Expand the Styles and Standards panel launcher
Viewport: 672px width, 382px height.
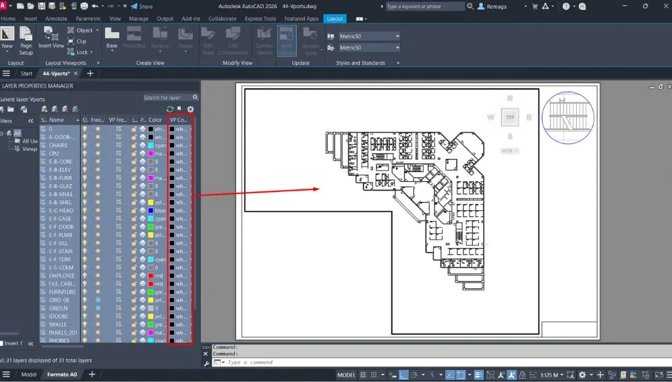tap(398, 63)
